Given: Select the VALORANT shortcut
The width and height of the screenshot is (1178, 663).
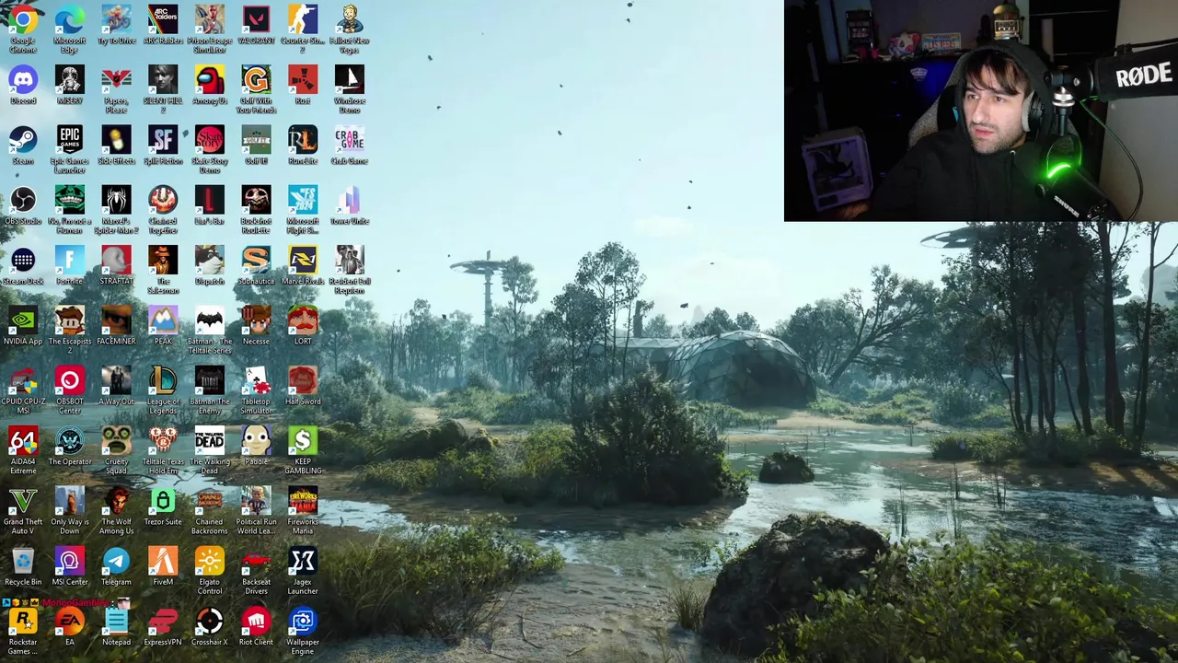Looking at the screenshot, I should (256, 20).
